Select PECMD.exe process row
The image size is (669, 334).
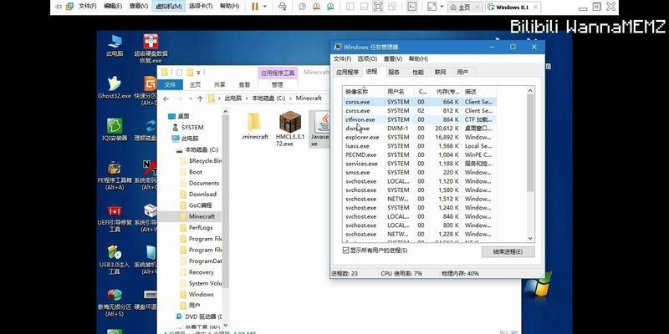[x=420, y=154]
